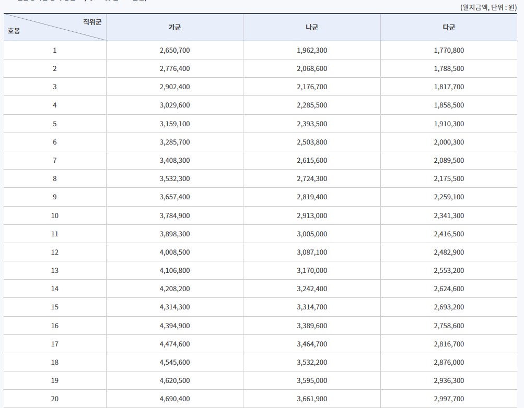524x408 pixels.
Task: Select the value 2,068,600
Action: (x=312, y=69)
